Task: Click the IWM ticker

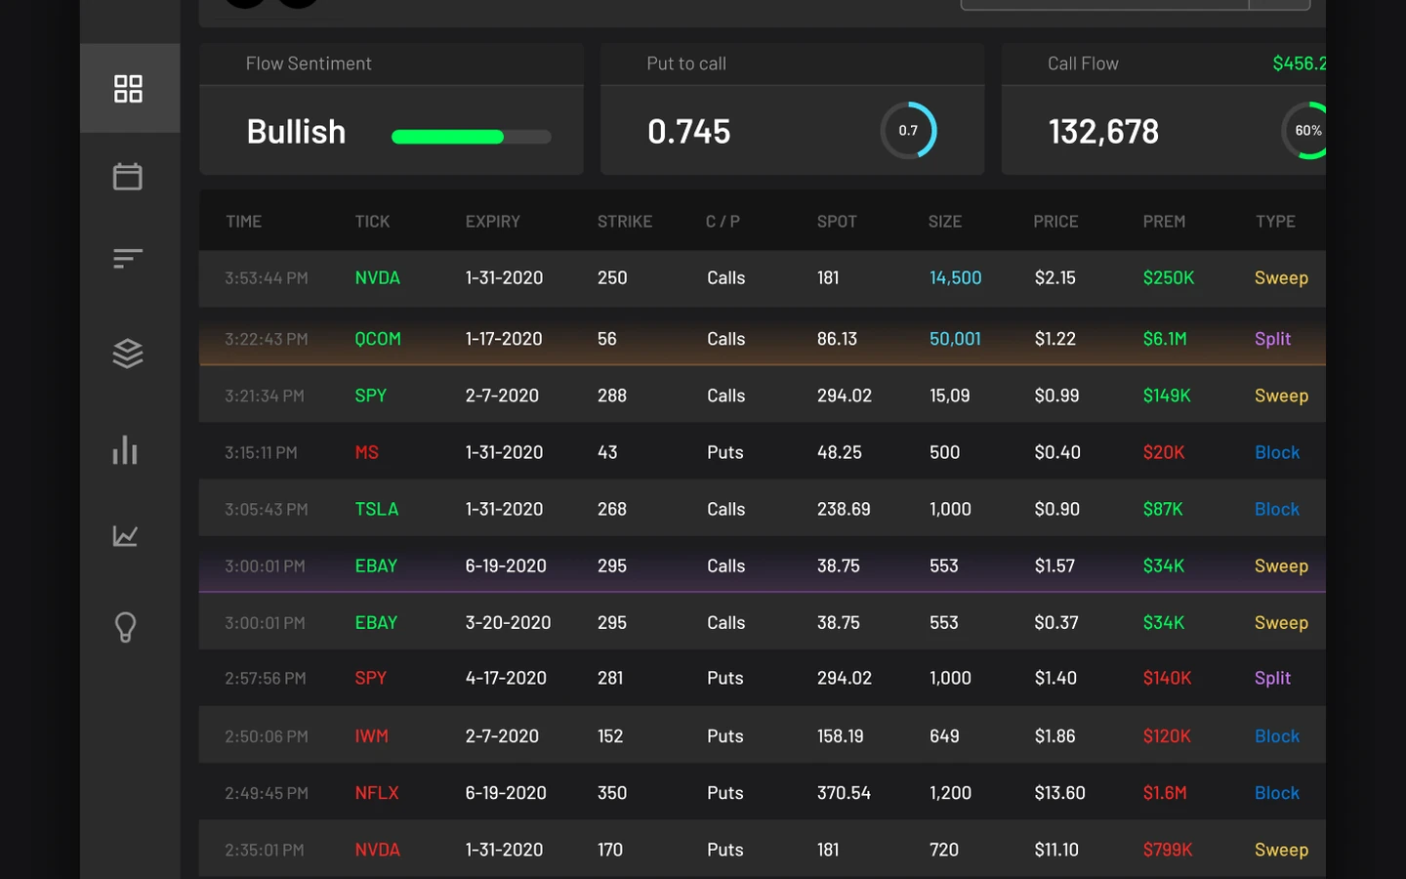Action: [372, 736]
